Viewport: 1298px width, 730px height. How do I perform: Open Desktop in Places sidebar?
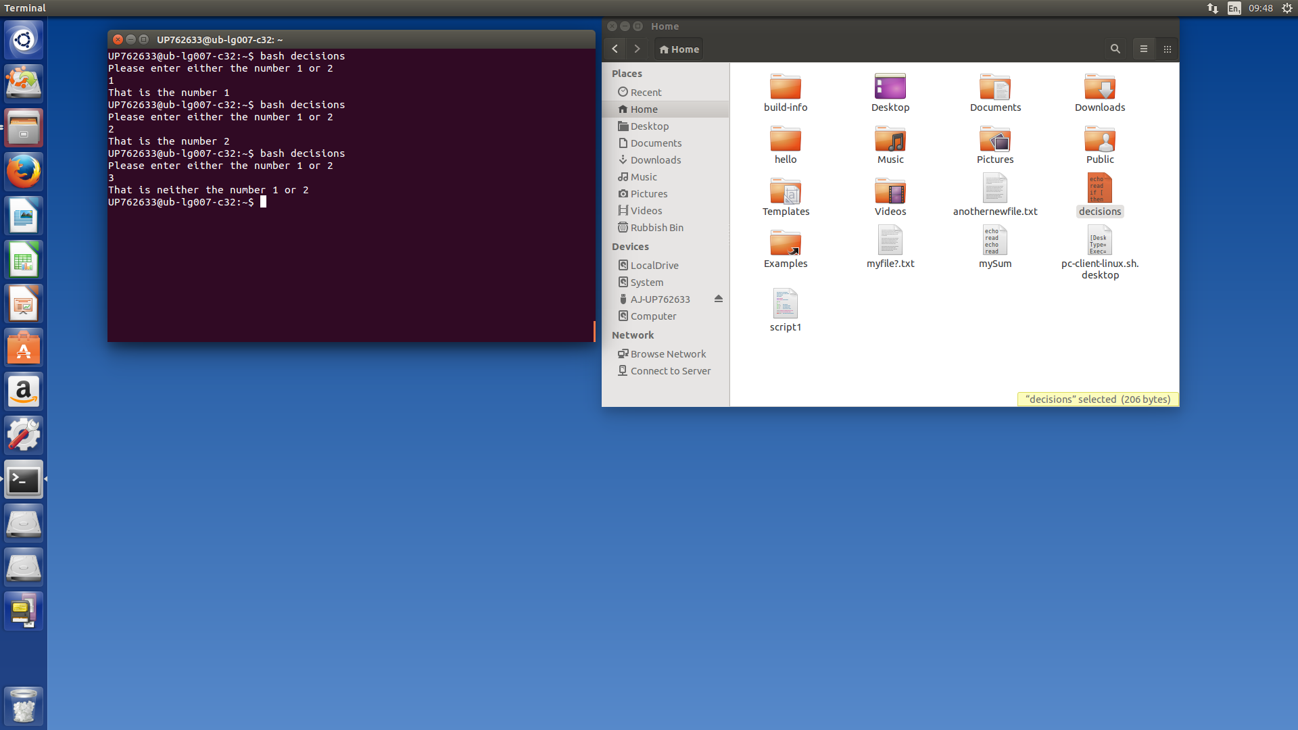pyautogui.click(x=665, y=126)
